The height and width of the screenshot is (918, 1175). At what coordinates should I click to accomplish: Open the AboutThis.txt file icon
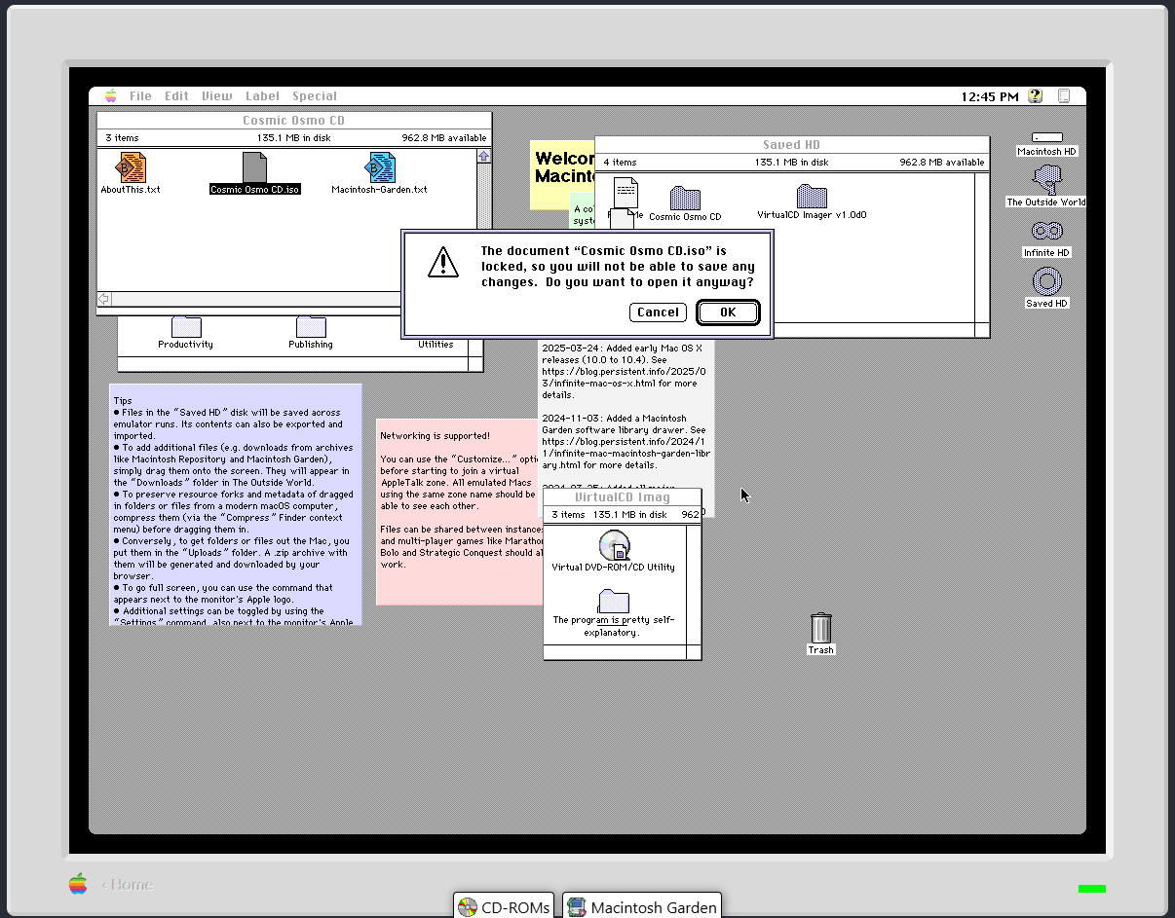pos(132,167)
